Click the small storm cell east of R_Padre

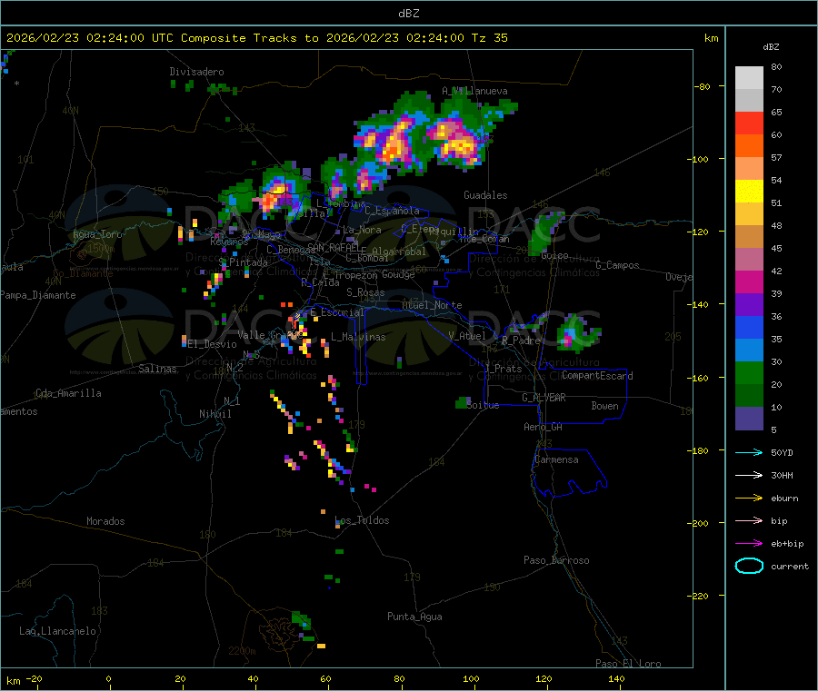[x=576, y=334]
